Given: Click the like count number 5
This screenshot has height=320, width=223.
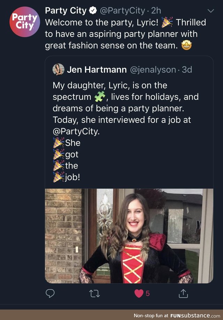Looking at the screenshot, I should point(148,294).
